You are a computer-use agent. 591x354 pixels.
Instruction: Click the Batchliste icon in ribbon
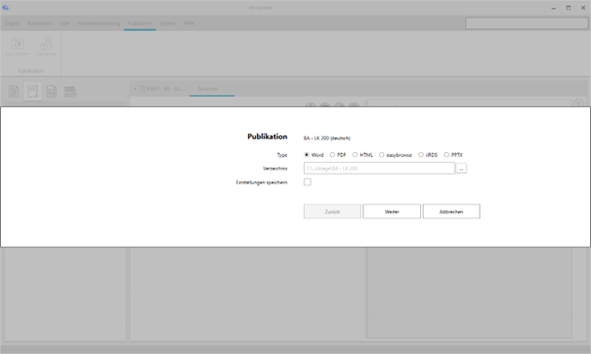click(46, 44)
